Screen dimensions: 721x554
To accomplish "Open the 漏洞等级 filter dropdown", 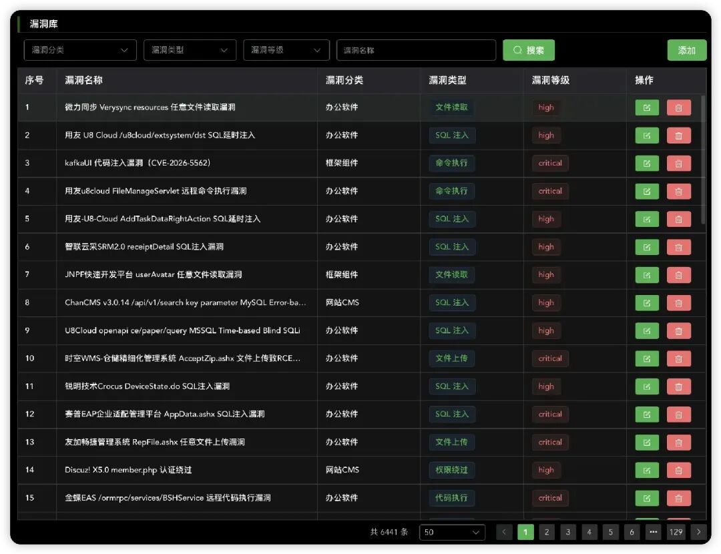I will point(286,50).
